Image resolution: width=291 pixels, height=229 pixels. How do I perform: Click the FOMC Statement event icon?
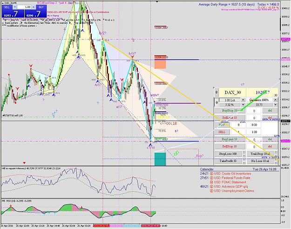click(x=211, y=182)
